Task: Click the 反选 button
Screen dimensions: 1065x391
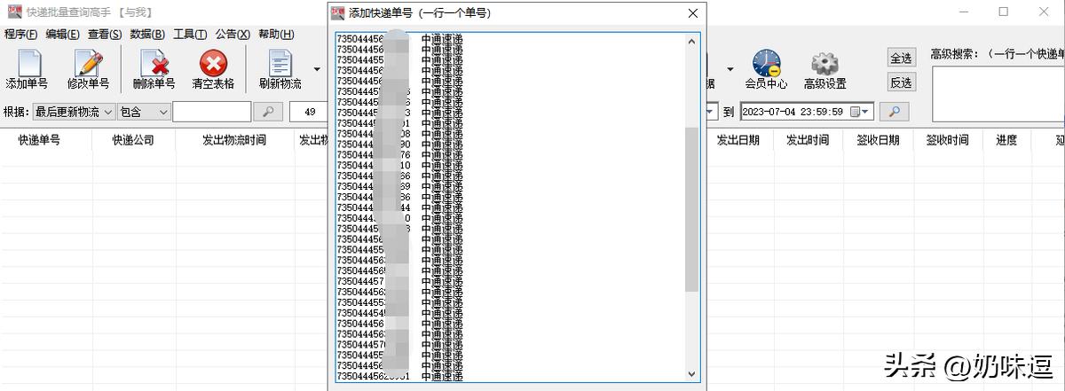Action: click(901, 82)
